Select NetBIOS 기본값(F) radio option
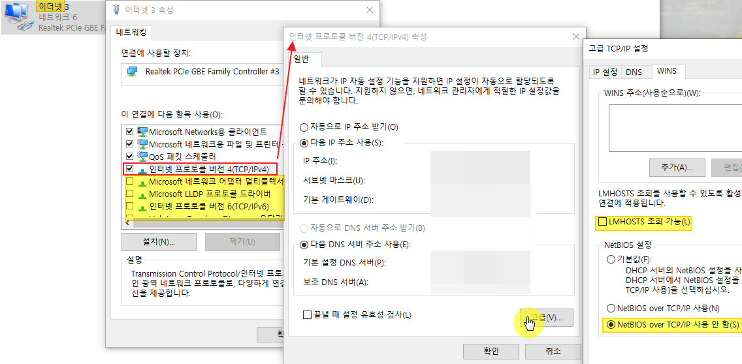 point(611,259)
